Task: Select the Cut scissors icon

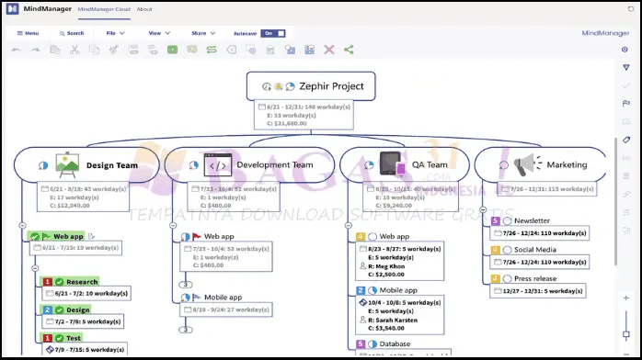Action: [x=75, y=50]
